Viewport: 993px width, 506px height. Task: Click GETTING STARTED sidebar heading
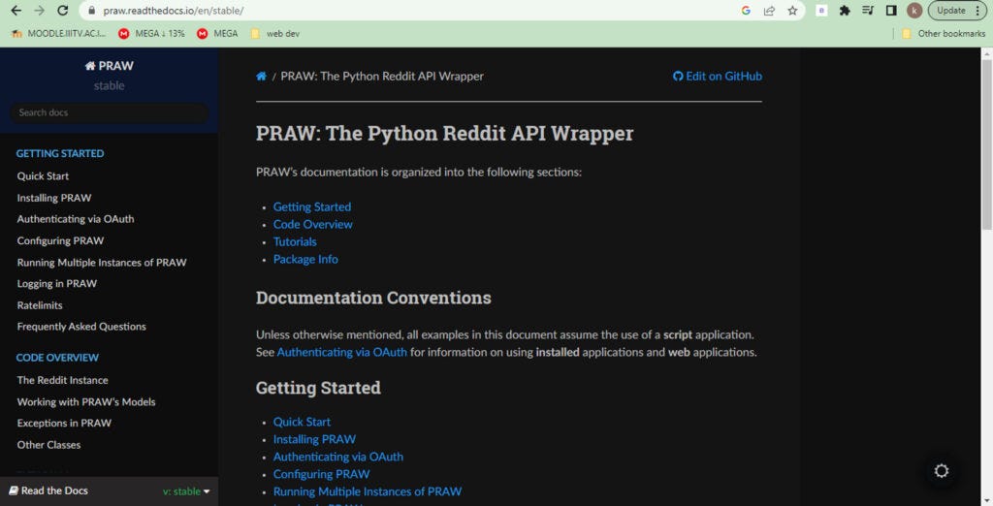pos(60,154)
